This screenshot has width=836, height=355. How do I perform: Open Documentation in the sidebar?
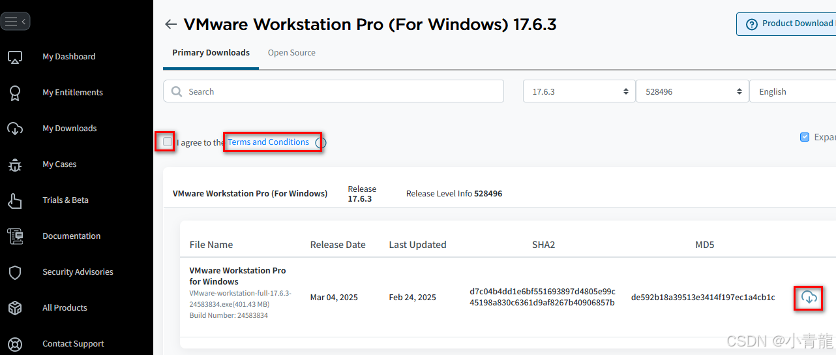[72, 236]
